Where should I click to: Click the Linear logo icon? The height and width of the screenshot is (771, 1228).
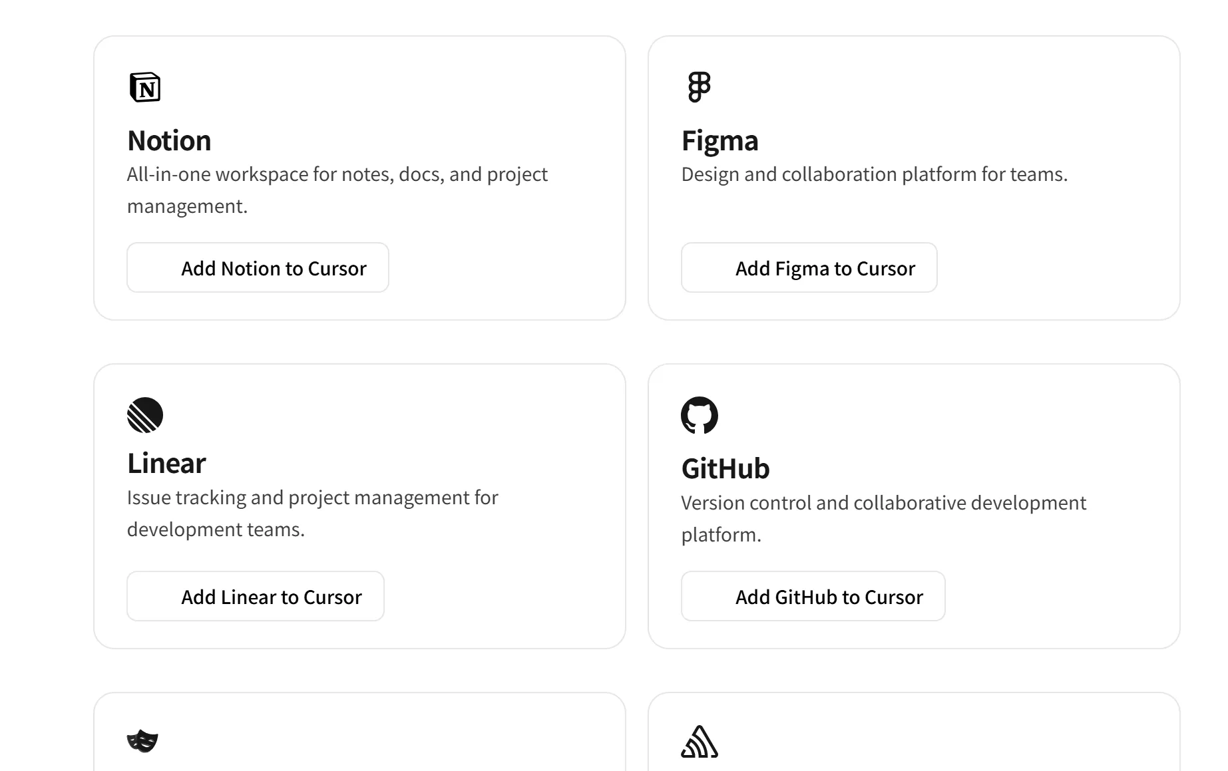click(x=145, y=415)
